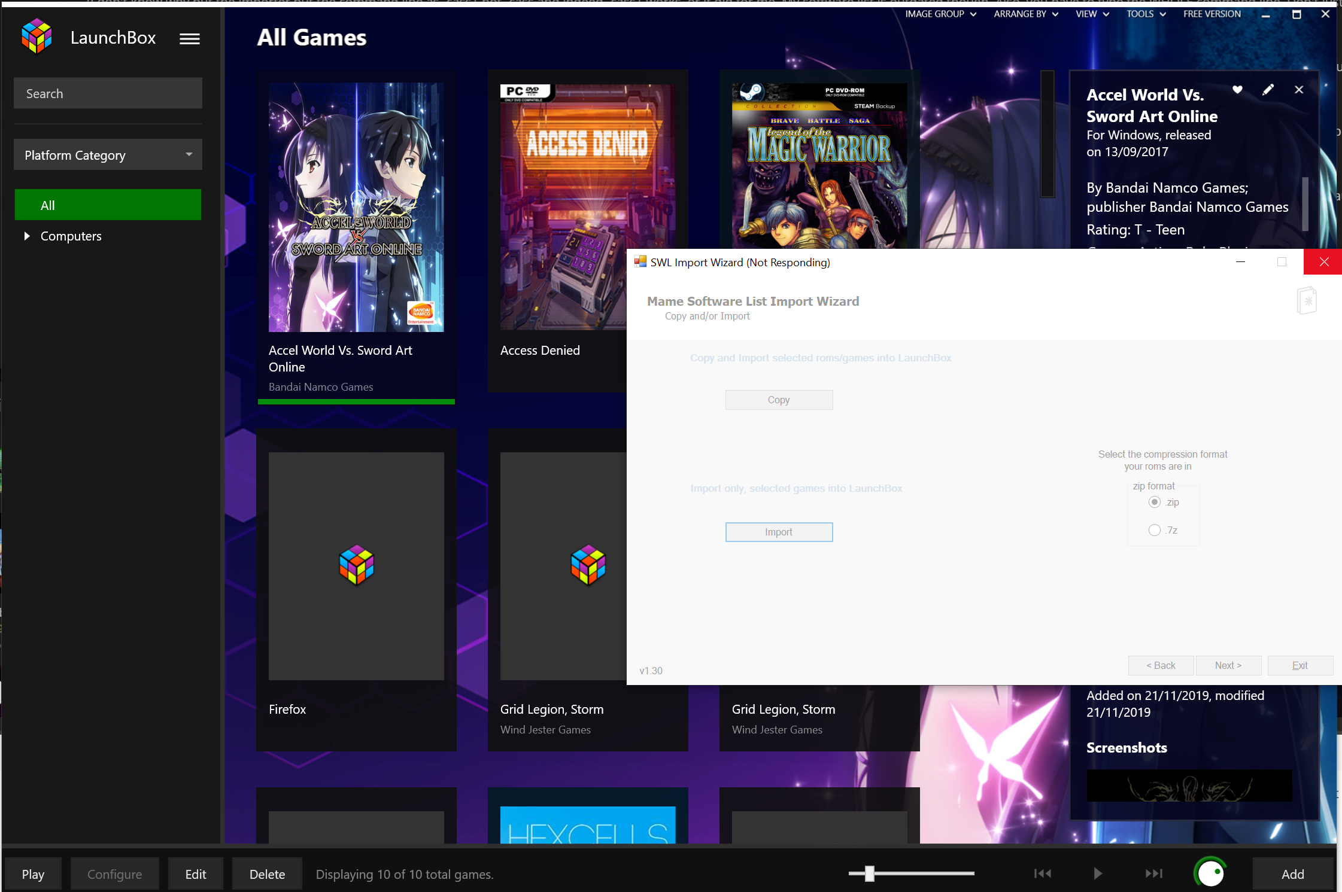
Task: Edit game details with pencil icon
Action: [1268, 90]
